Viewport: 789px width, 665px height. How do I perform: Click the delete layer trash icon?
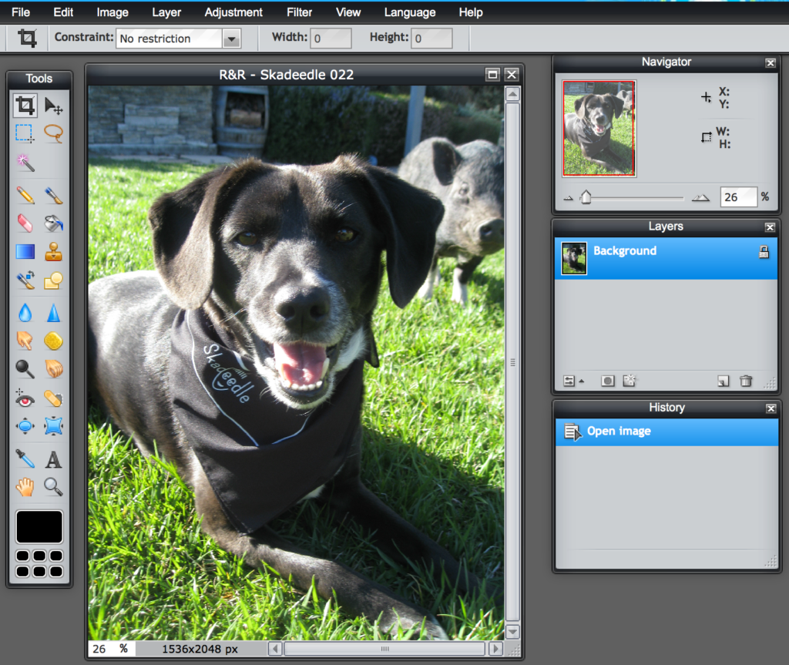[746, 381]
